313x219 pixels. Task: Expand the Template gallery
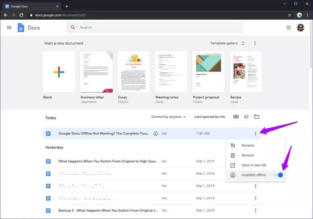(228, 43)
